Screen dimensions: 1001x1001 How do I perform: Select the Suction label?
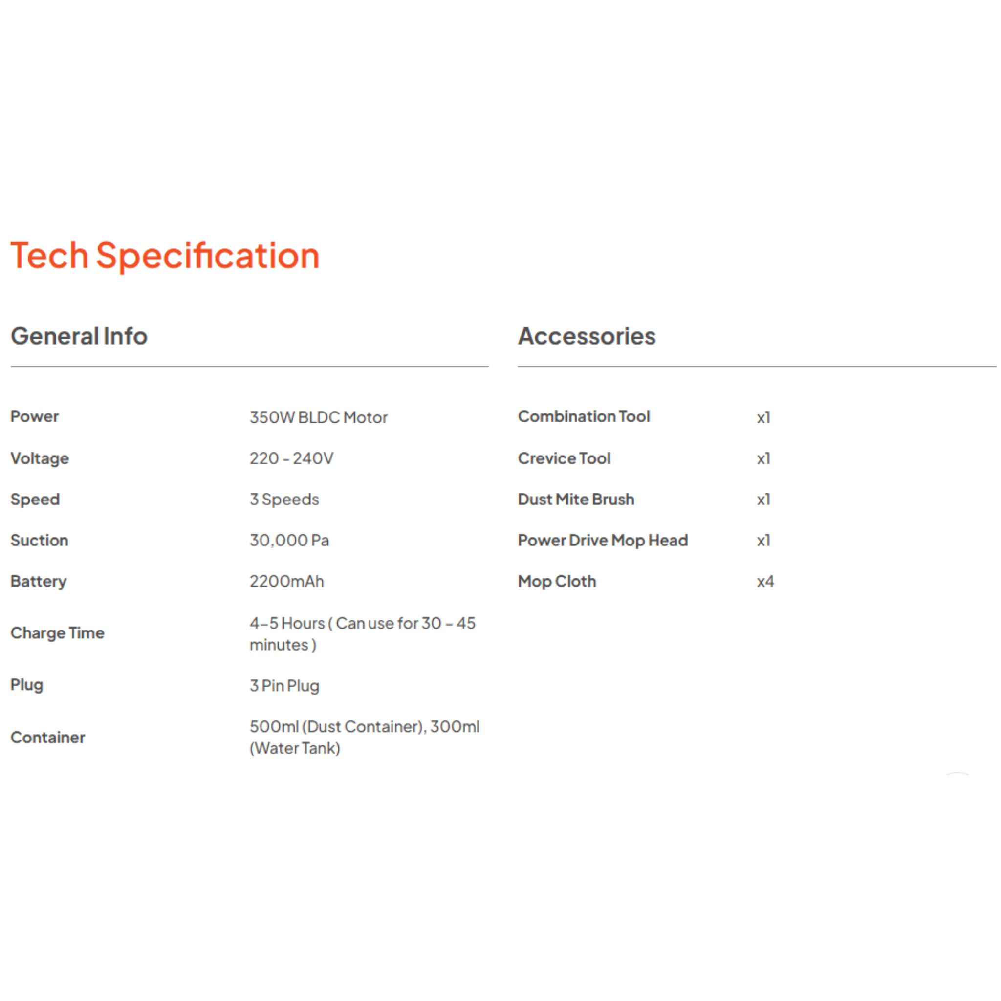point(40,541)
